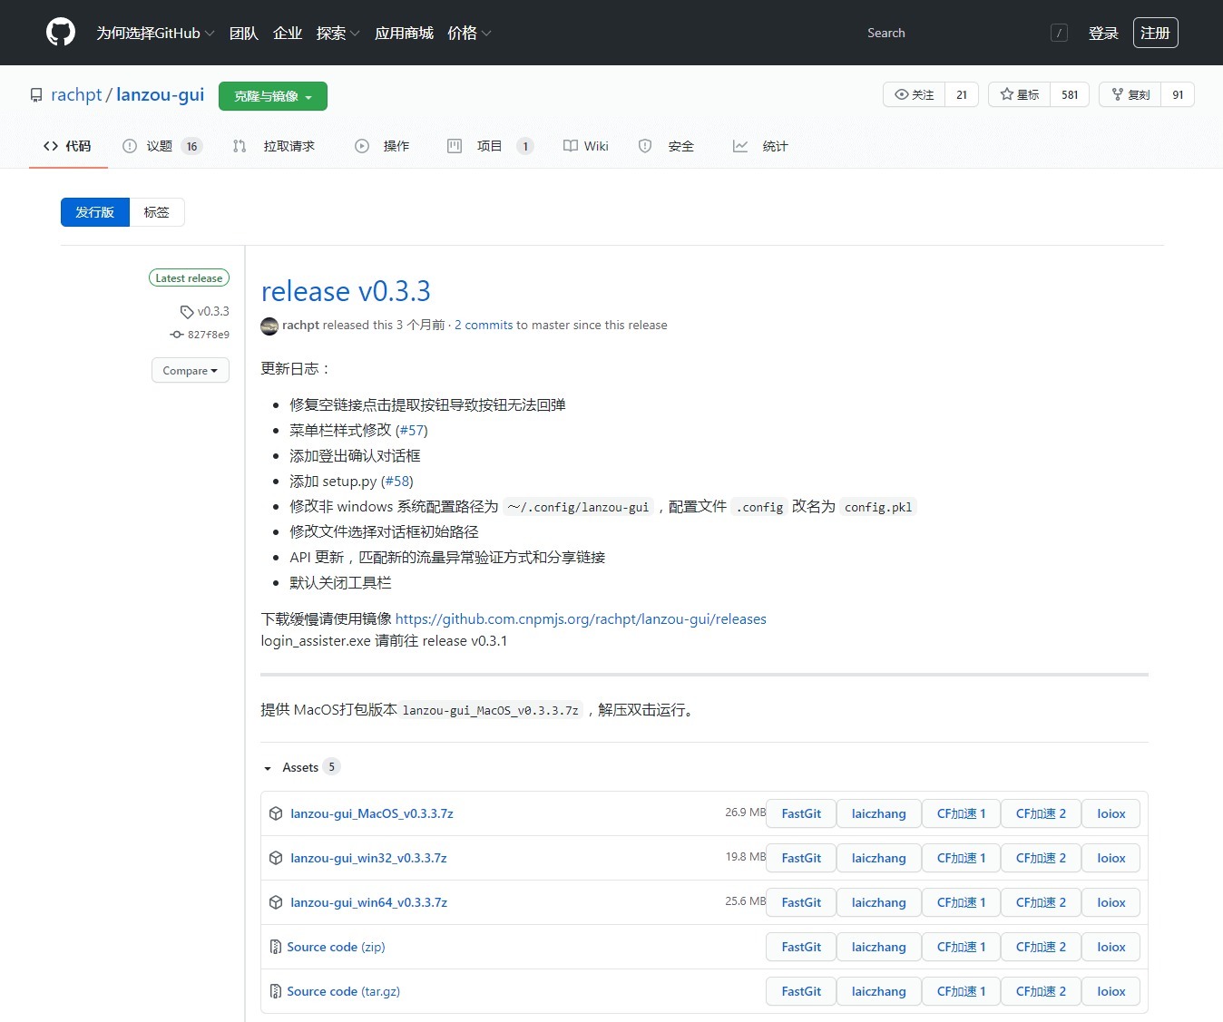The width and height of the screenshot is (1223, 1022).
Task: Go to the Wiki tab
Action: tap(586, 146)
